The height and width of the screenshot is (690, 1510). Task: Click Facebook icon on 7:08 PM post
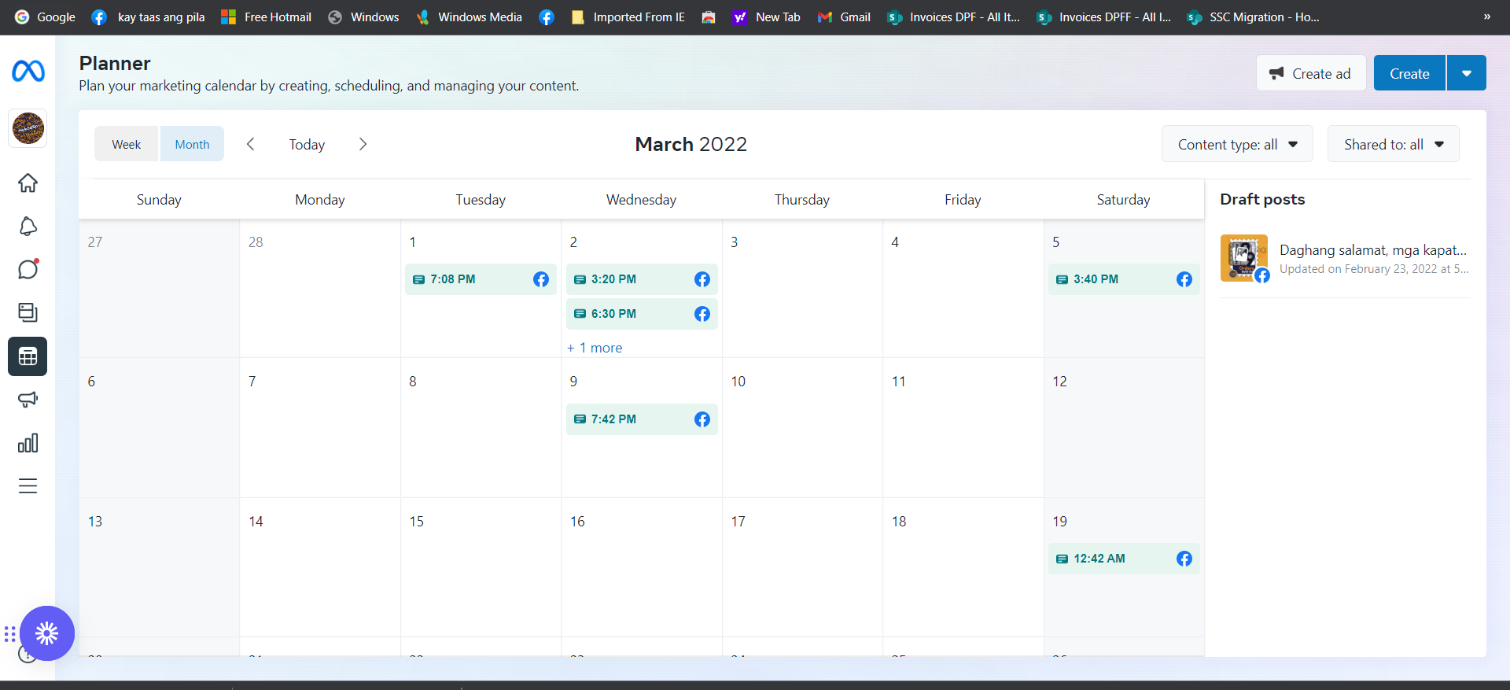tap(541, 279)
